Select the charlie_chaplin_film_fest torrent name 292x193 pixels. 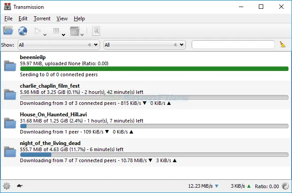tap(50, 86)
